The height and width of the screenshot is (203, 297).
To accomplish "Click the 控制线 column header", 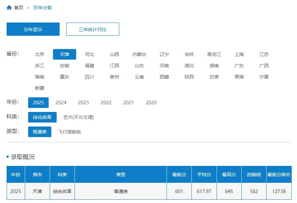I will [x=254, y=175].
